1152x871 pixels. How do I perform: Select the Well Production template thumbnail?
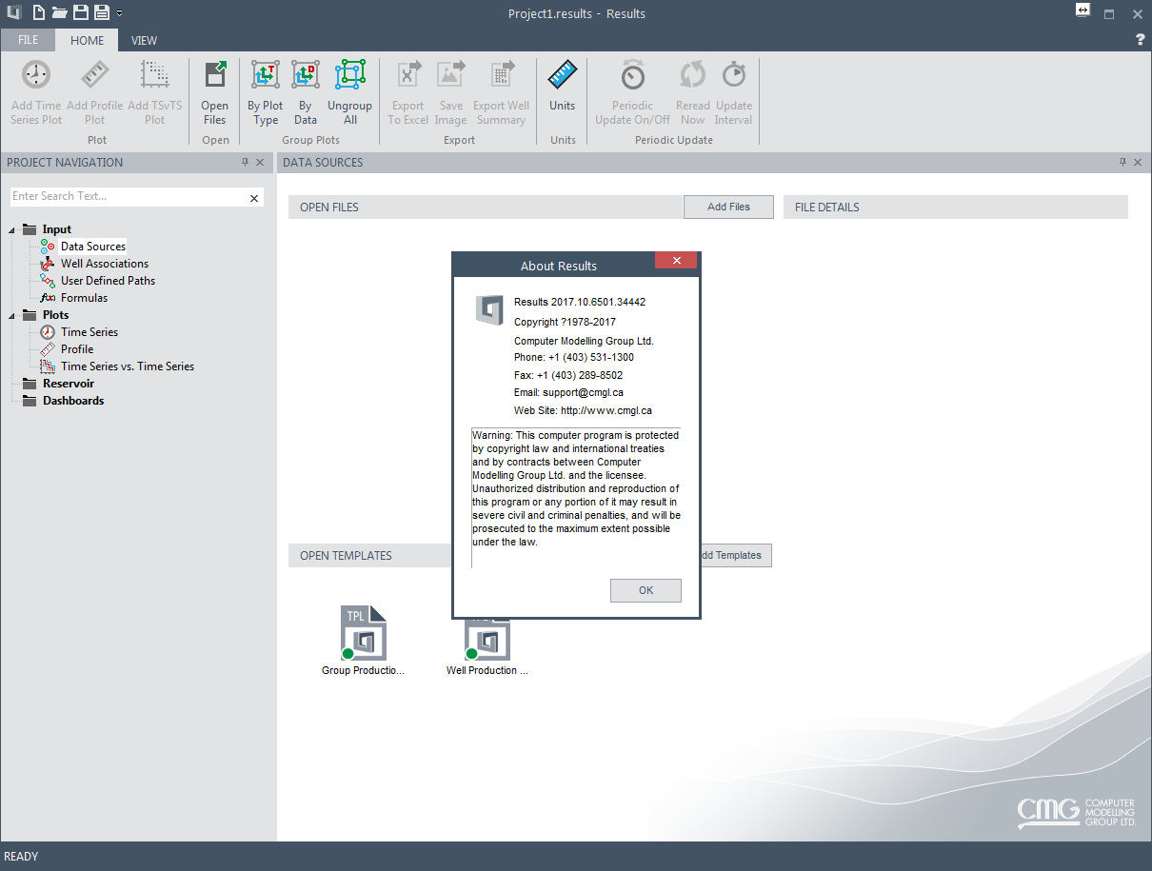487,640
